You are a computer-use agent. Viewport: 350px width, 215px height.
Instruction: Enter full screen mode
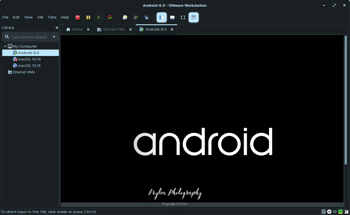(183, 17)
